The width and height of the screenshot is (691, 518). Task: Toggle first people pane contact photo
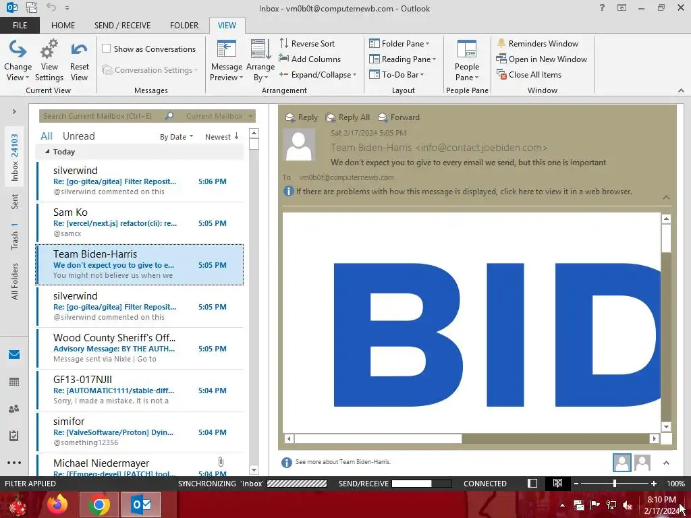621,463
